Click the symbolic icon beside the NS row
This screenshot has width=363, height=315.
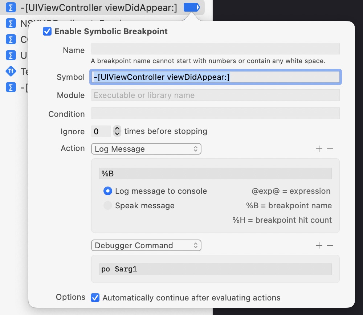(x=11, y=23)
